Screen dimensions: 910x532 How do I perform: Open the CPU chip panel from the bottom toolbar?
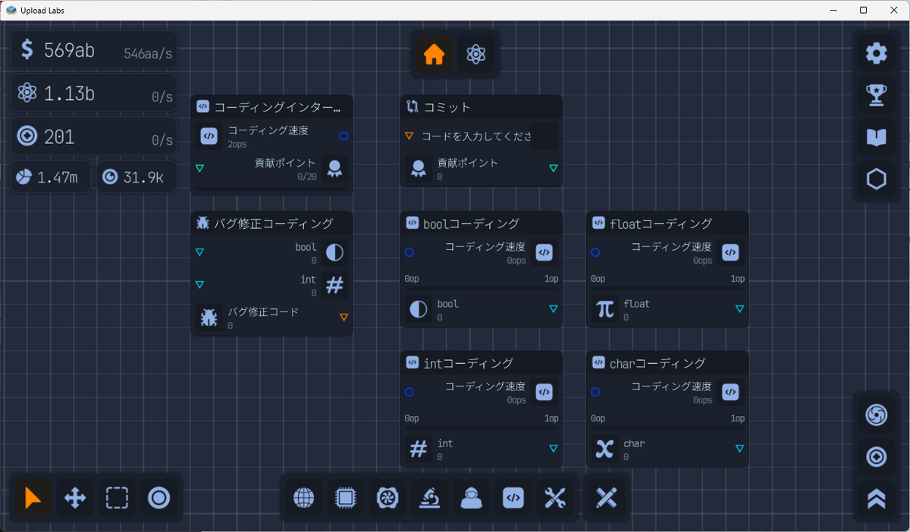[345, 498]
